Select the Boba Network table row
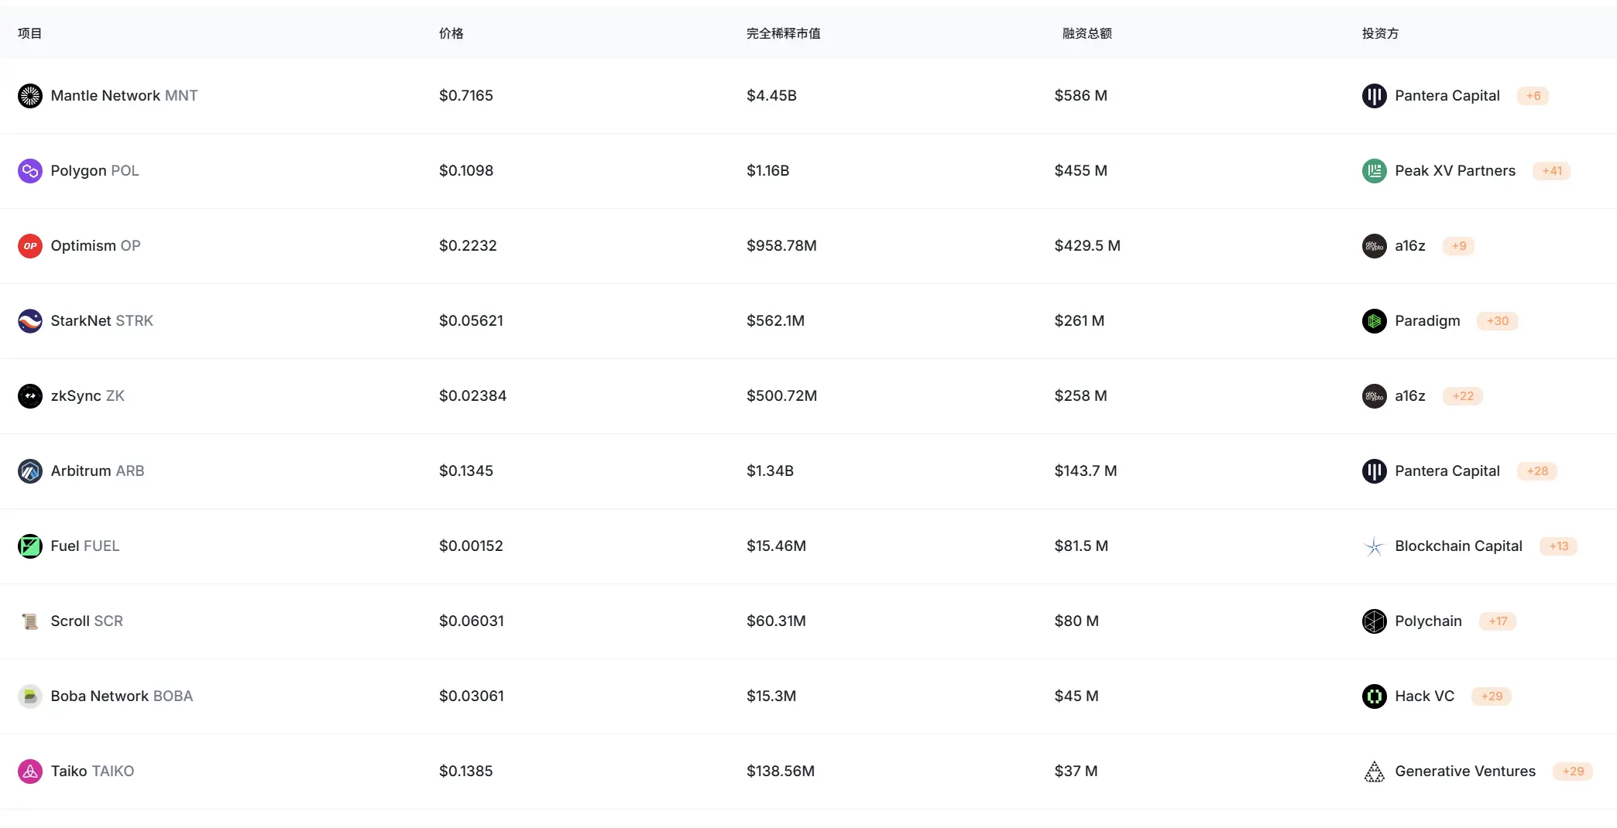The image size is (1617, 828). click(542, 696)
